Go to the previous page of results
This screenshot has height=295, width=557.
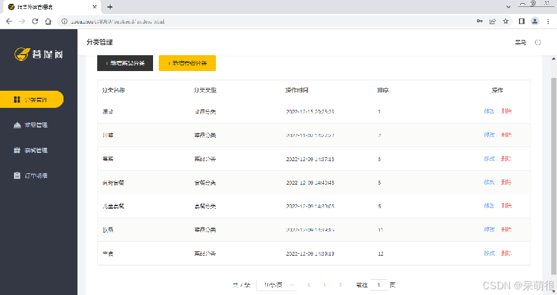tap(309, 285)
